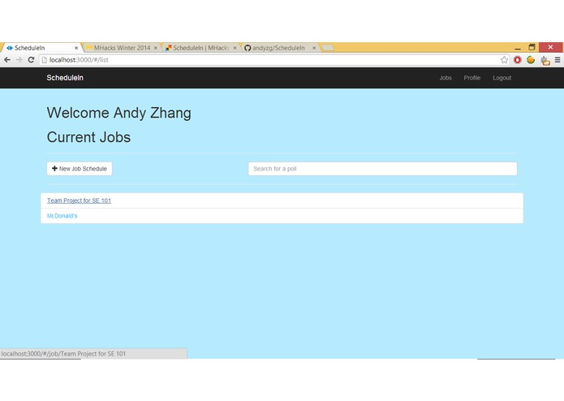
Task: Click the Search for a poll field
Action: (x=383, y=169)
